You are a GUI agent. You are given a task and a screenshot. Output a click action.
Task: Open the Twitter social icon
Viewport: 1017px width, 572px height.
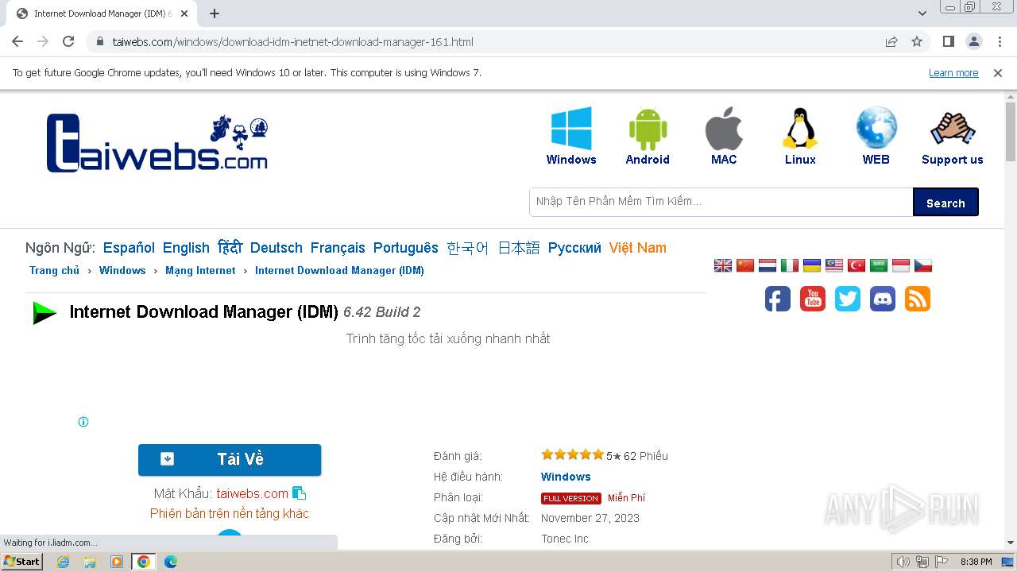848,299
